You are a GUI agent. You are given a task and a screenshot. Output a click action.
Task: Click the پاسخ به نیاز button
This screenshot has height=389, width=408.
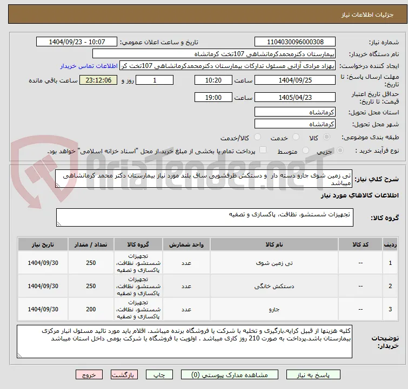tap(313, 375)
